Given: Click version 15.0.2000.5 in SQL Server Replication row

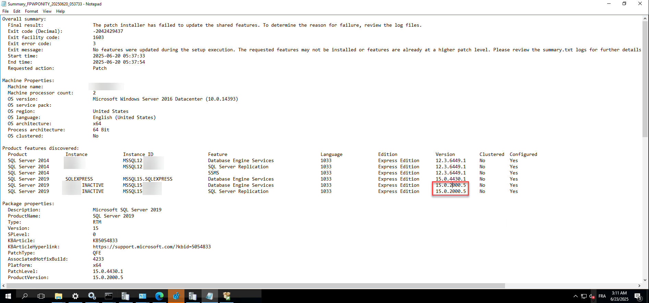Looking at the screenshot, I should click(x=451, y=191).
